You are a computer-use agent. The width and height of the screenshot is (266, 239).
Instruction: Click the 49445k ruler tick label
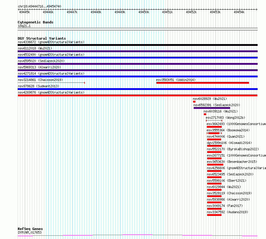(x=25, y=12)
